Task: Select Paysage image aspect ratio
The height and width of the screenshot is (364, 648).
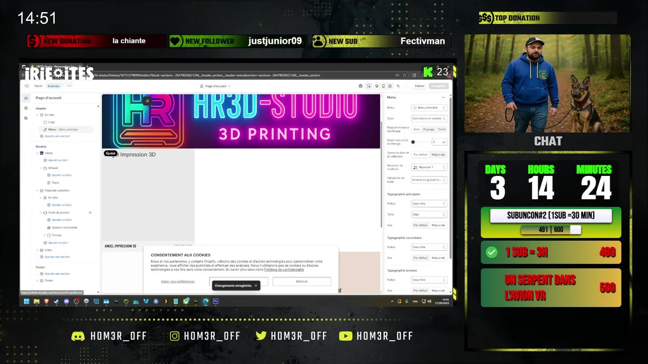Action: (428, 129)
